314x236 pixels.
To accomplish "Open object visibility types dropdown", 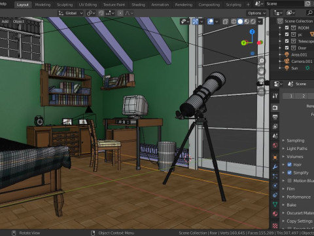I will click(x=184, y=22).
